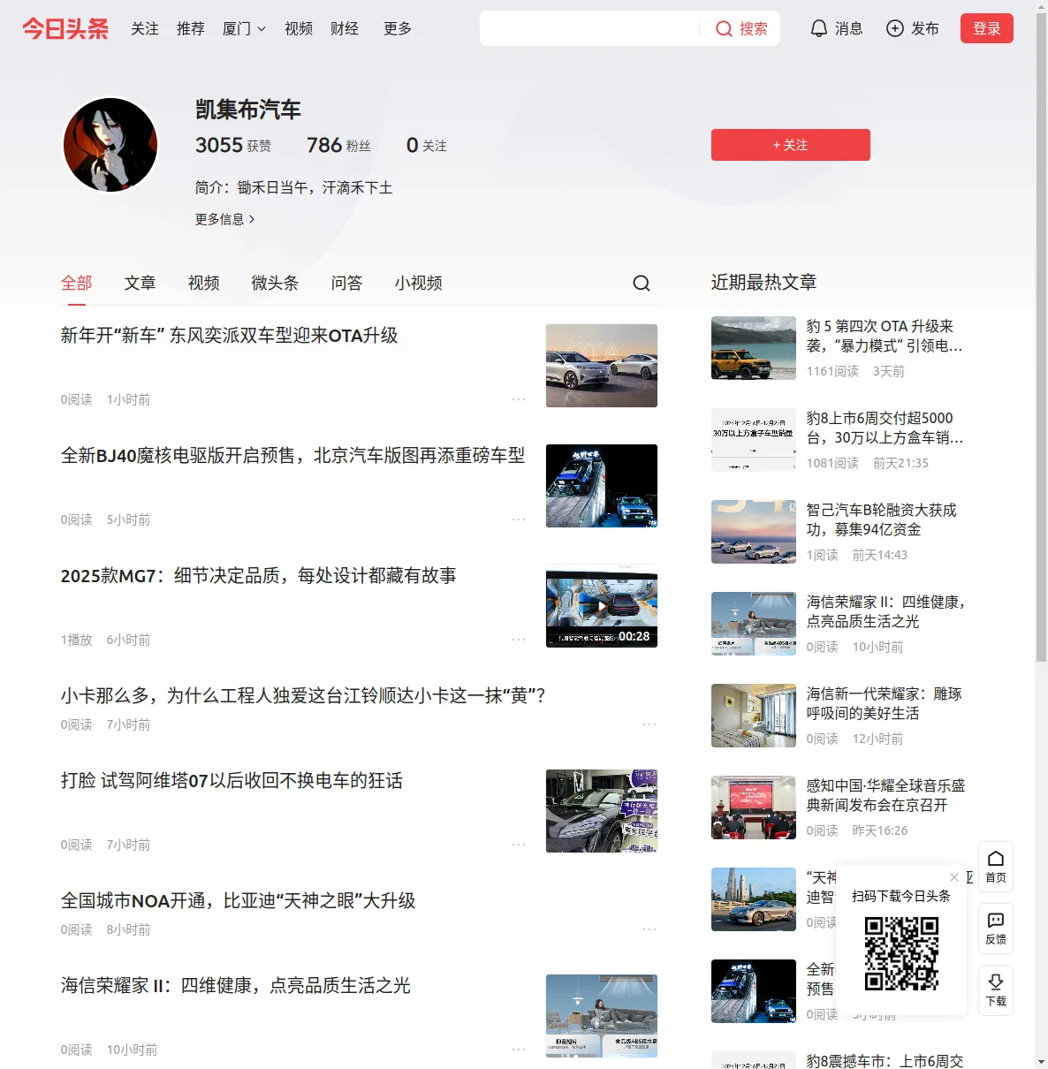
Task: Open hot article 豹 5 第四次 OTA 升级来袭
Action: tap(885, 336)
